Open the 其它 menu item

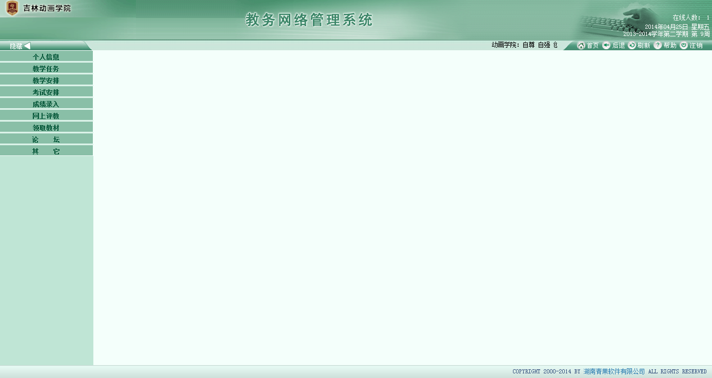pyautogui.click(x=46, y=151)
